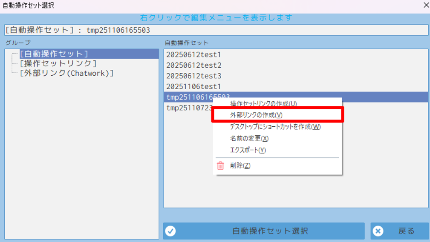Click the selected set name field at top
The width and height of the screenshot is (430, 242).
pyautogui.click(x=216, y=30)
